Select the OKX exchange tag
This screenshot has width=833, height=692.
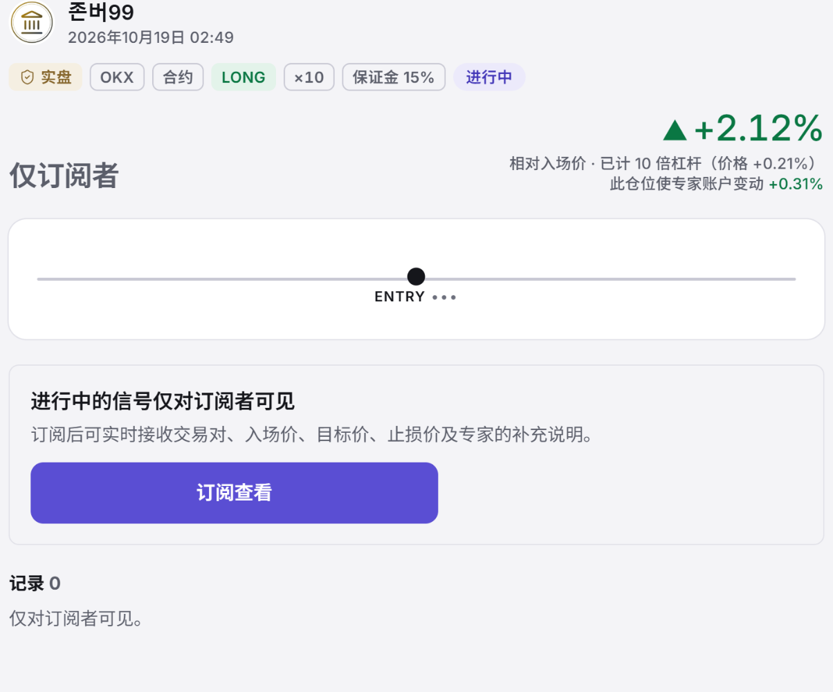[x=117, y=77]
